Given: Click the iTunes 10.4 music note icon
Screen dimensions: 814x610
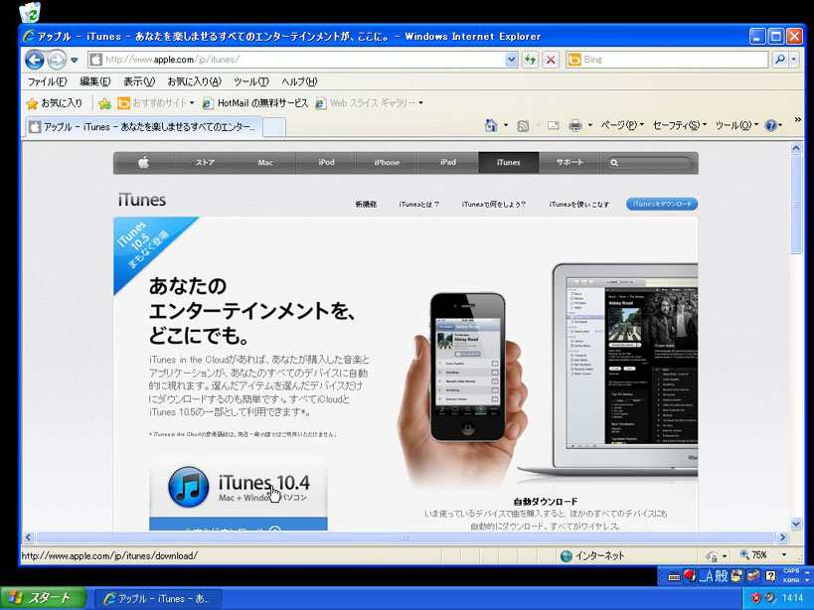Looking at the screenshot, I should (x=189, y=487).
